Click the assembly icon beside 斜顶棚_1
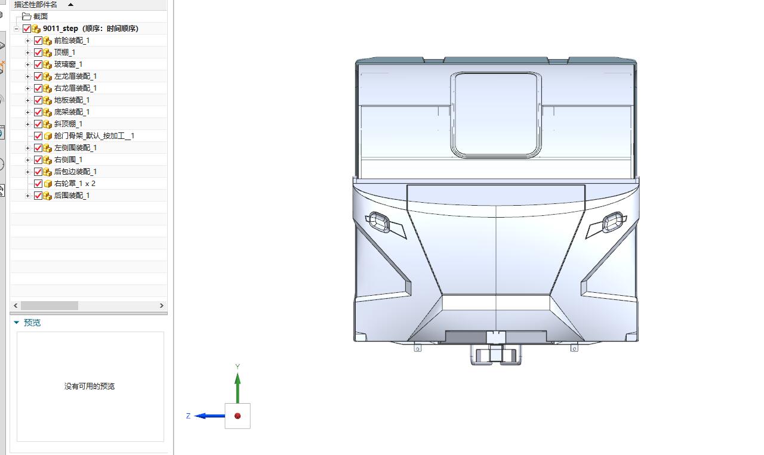 (x=48, y=124)
